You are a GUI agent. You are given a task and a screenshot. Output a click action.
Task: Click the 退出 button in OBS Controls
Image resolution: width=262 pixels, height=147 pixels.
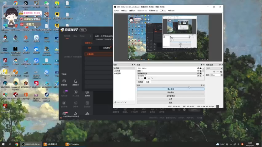pos(171,103)
